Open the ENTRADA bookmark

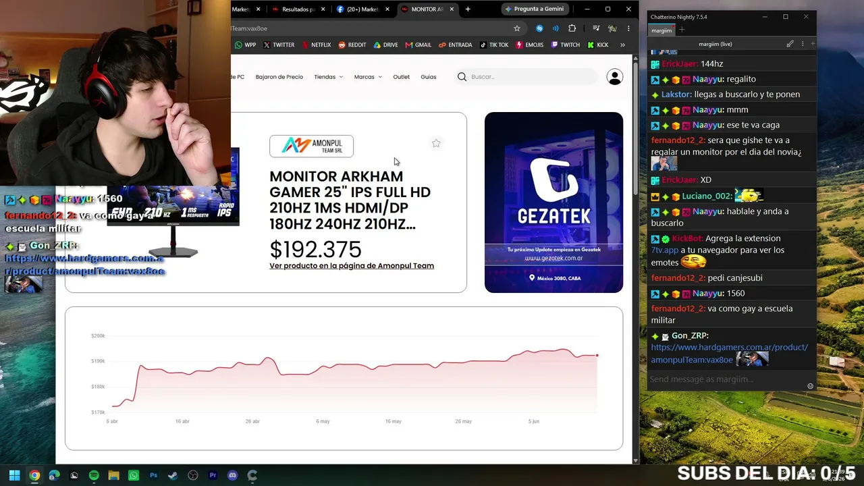[456, 45]
